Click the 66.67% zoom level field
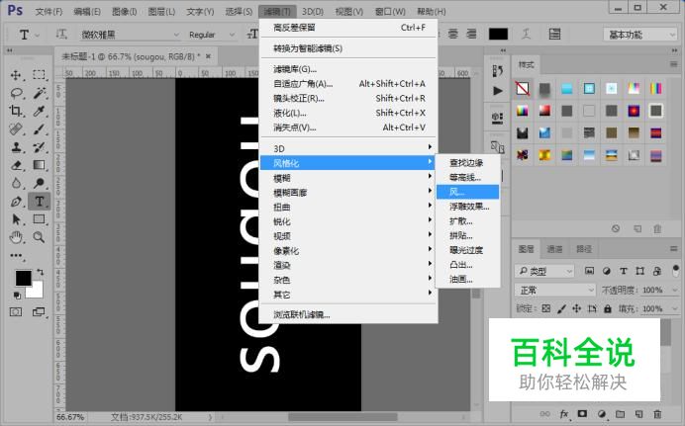 click(70, 417)
